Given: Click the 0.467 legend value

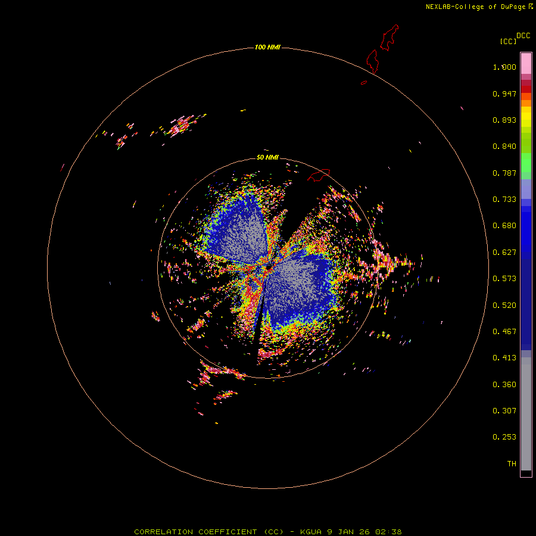Looking at the screenshot, I should (x=504, y=332).
